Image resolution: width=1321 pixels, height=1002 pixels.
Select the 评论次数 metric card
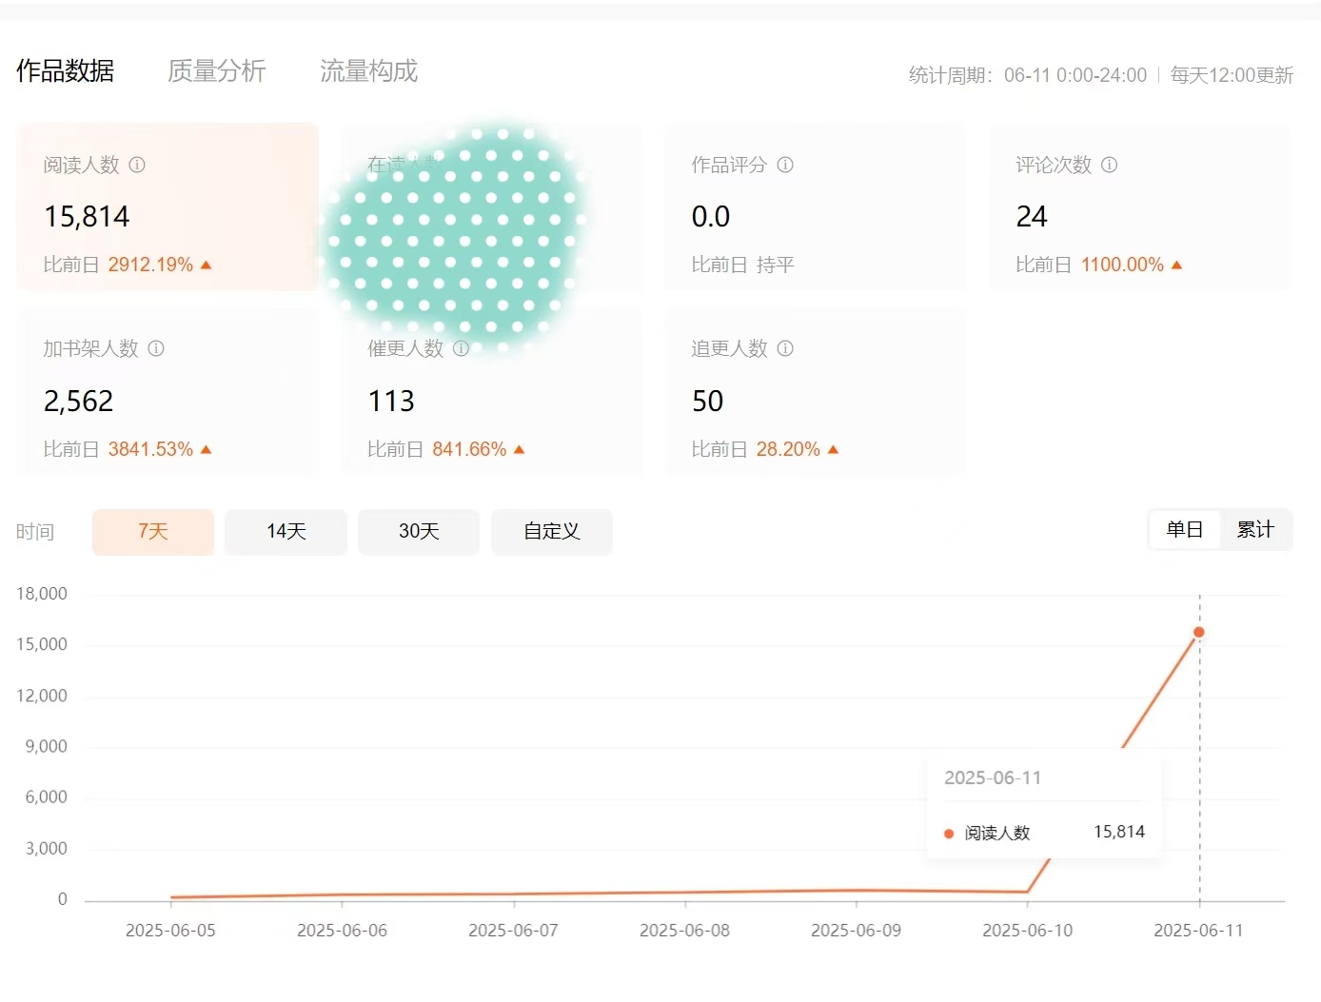click(x=1139, y=206)
